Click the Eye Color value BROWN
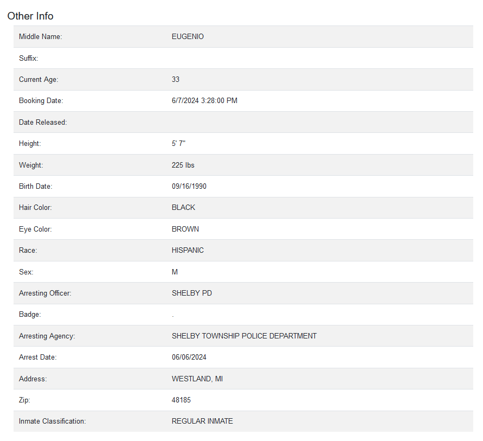This screenshot has height=441, width=483. (185, 229)
